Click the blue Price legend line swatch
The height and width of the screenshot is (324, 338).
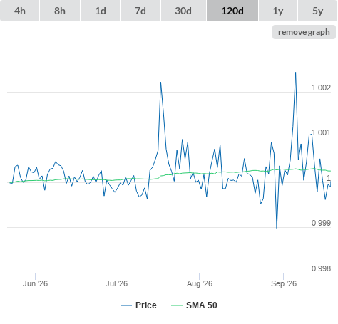click(x=126, y=305)
